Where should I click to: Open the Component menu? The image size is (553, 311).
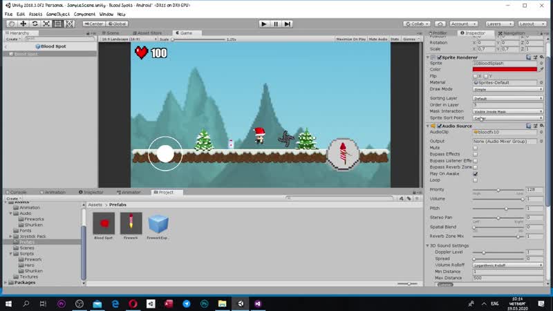pos(84,14)
